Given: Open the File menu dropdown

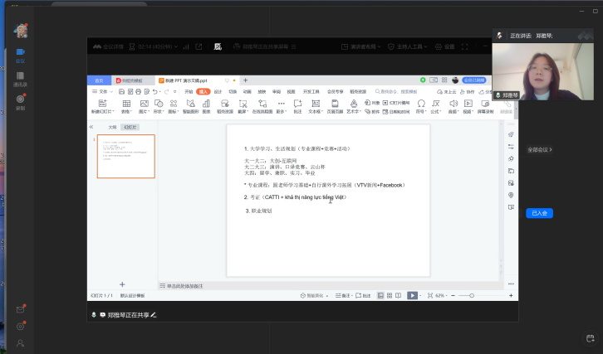Looking at the screenshot, I should pos(103,91).
